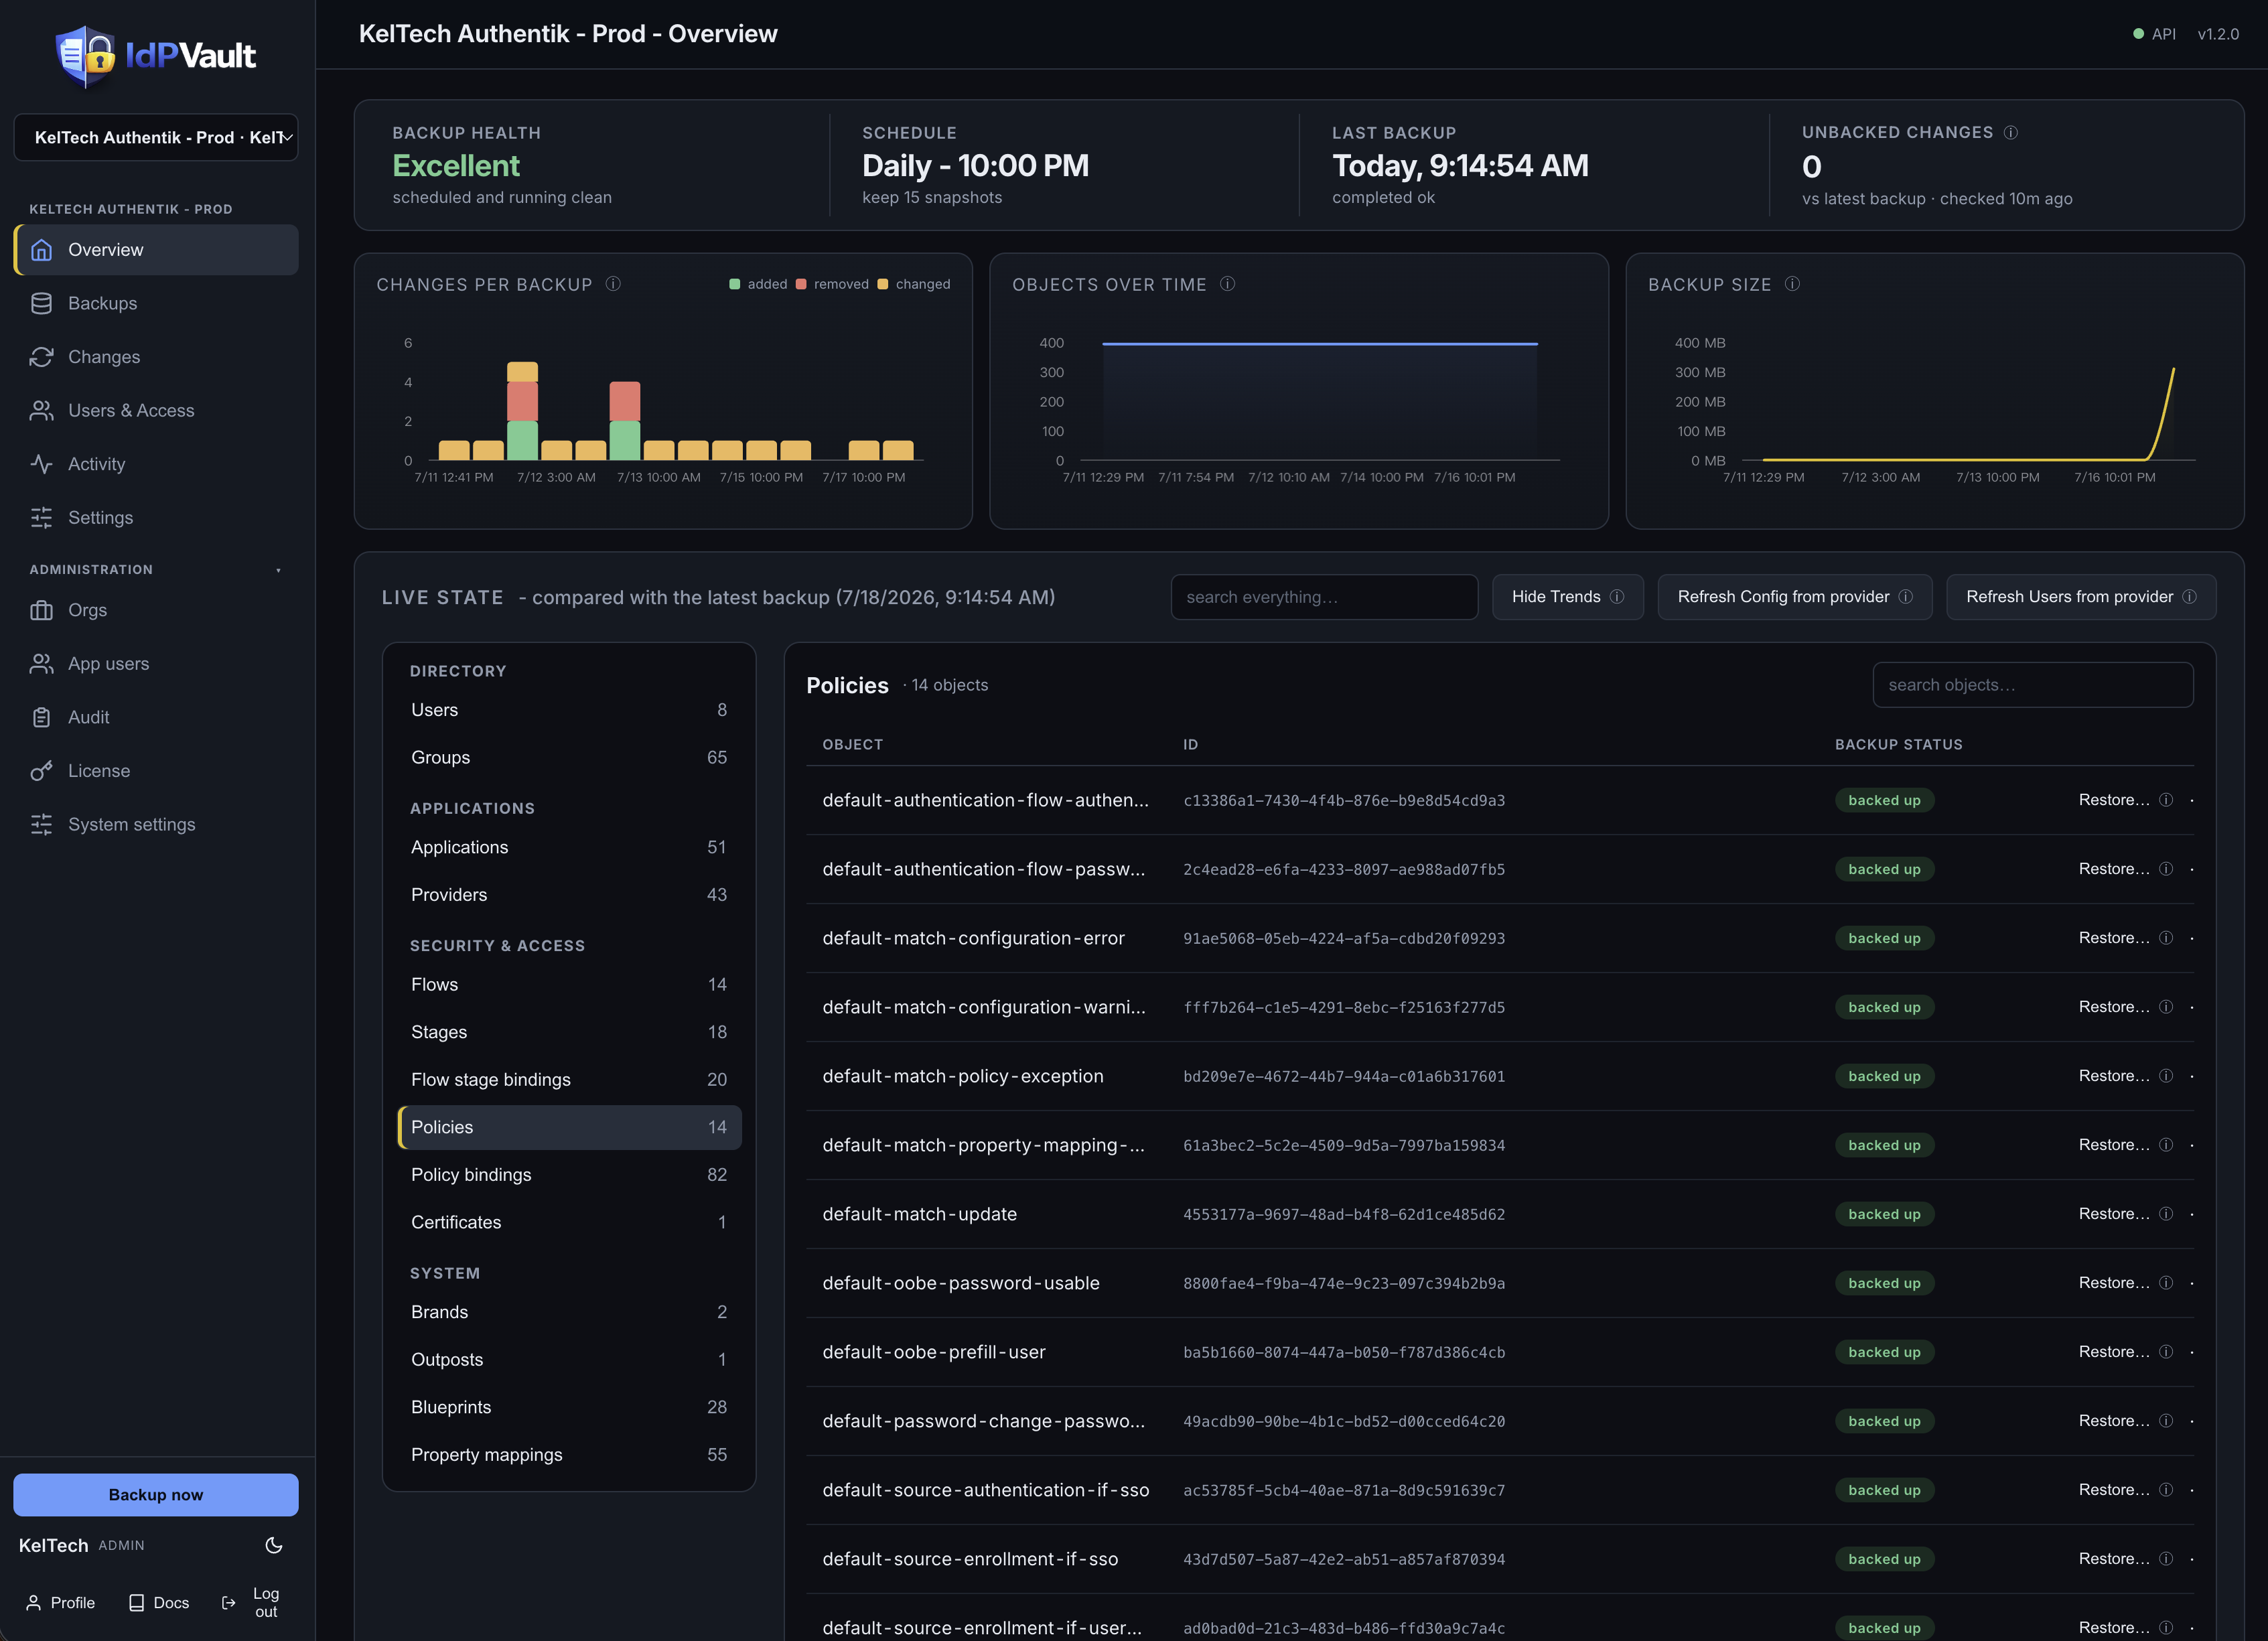Click the Backups database icon

(41, 303)
